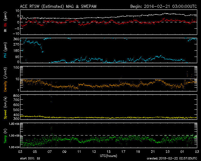Select the 23 hour tick label
The height and width of the screenshot is (161, 201).
coord(167,152)
